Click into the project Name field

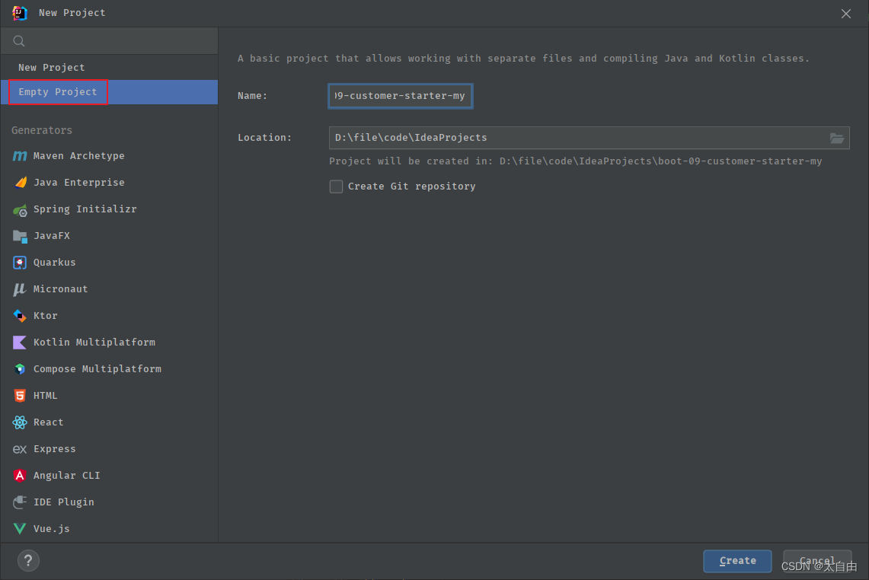pos(400,96)
